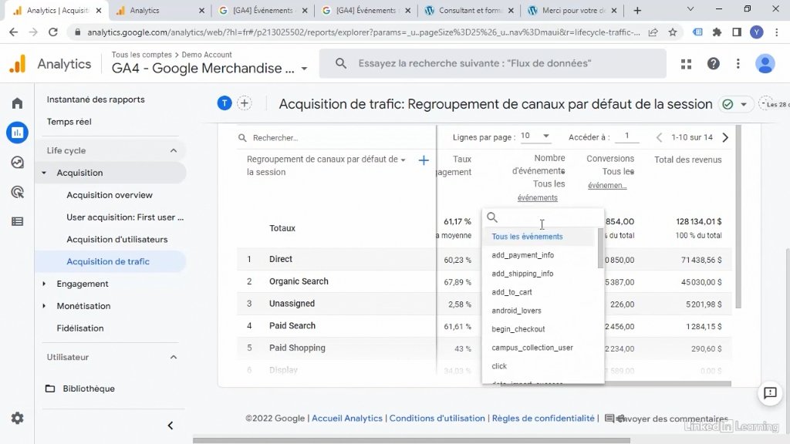790x444 pixels.
Task: Click the Accéder à page number field
Action: [x=626, y=136]
